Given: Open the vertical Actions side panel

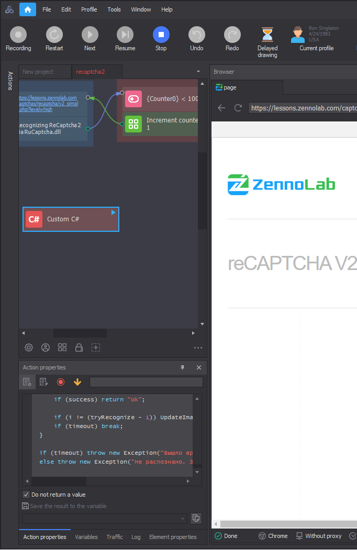Looking at the screenshot, I should [10, 81].
